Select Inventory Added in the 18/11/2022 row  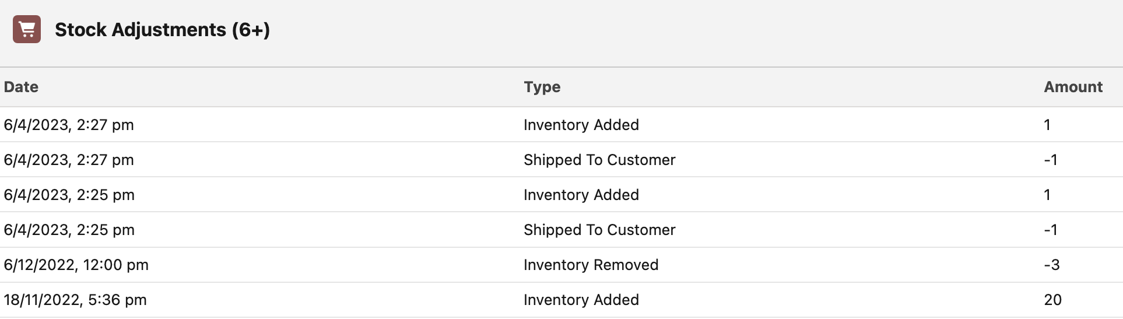pyautogui.click(x=581, y=300)
